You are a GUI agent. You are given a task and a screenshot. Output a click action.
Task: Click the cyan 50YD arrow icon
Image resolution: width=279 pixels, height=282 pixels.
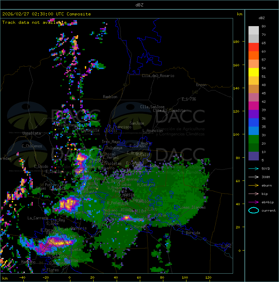tap(254, 168)
